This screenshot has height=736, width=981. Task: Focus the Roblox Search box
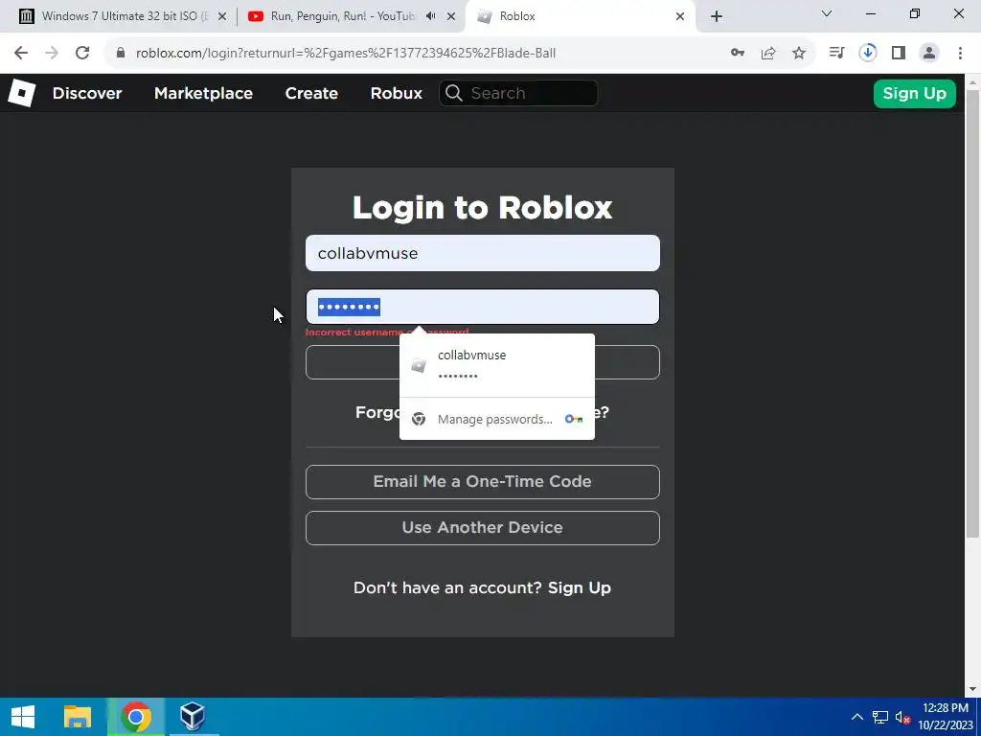tap(518, 93)
